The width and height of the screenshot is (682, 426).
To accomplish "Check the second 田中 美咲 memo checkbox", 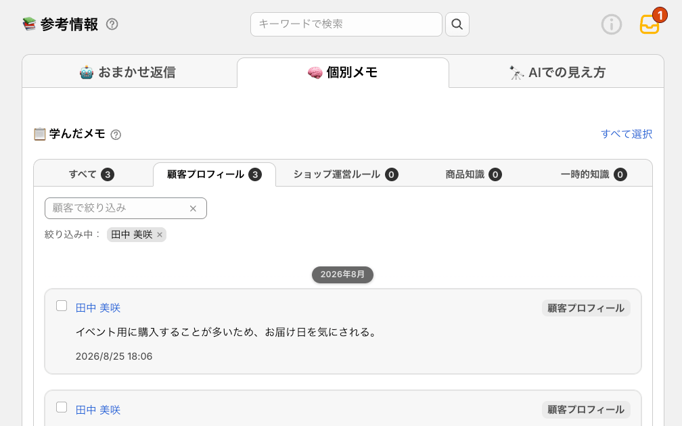I will tap(62, 407).
